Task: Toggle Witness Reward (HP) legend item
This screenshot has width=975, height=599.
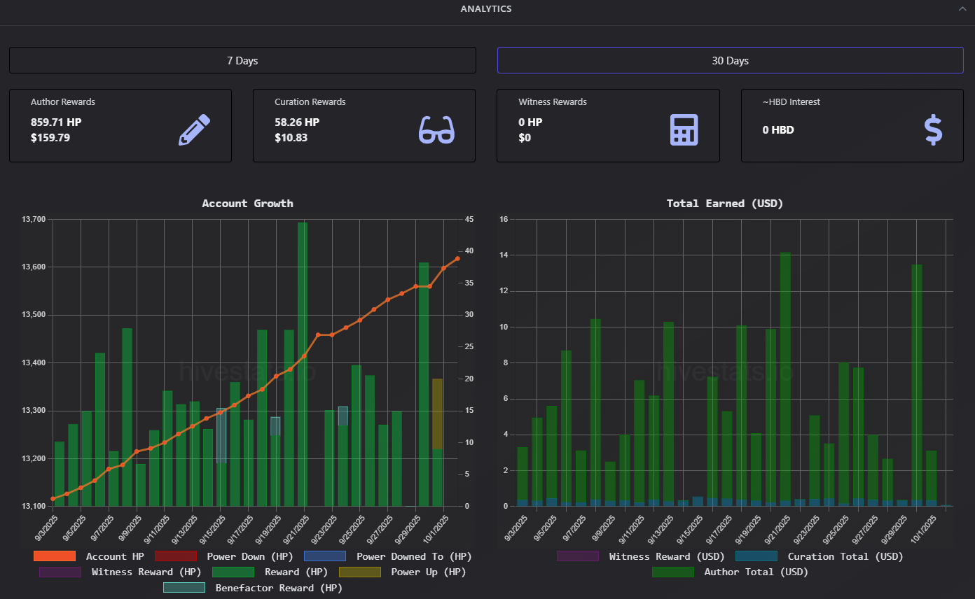Action: coord(60,572)
